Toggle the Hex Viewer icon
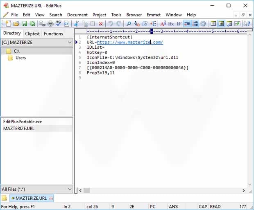This screenshot has height=210, width=254. tap(171, 24)
